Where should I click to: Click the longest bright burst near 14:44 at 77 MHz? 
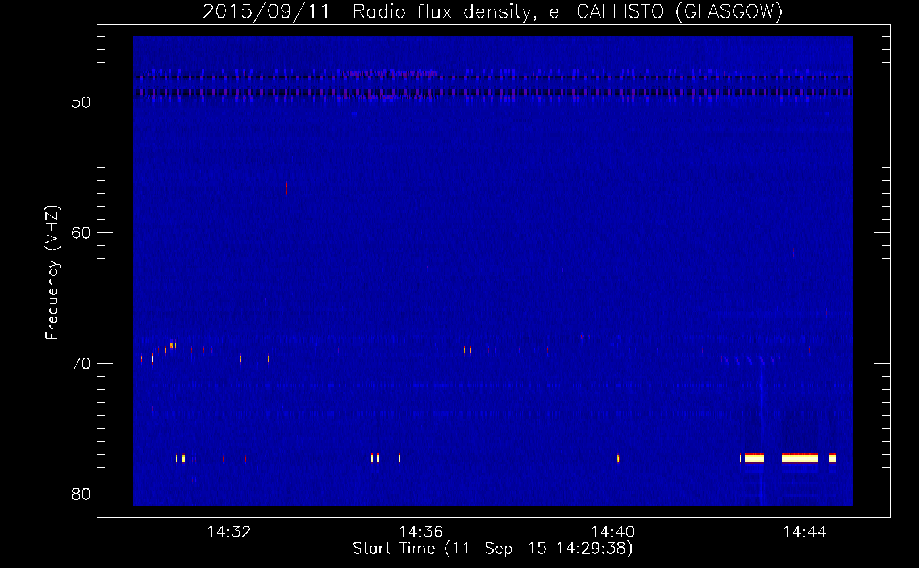(800, 458)
